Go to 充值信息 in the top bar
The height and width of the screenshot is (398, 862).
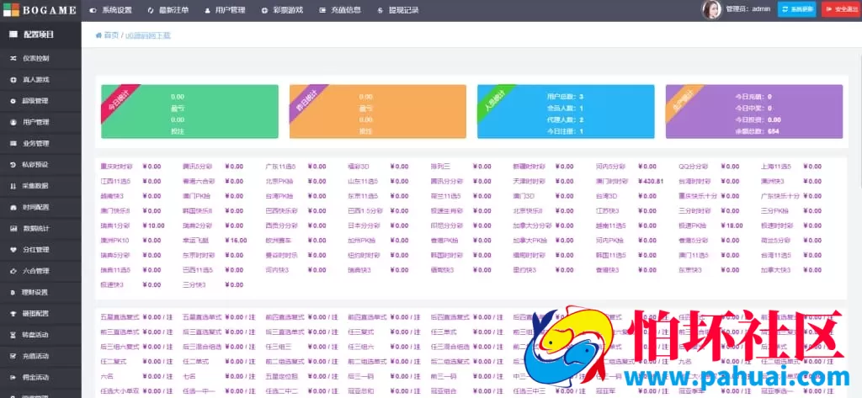341,10
